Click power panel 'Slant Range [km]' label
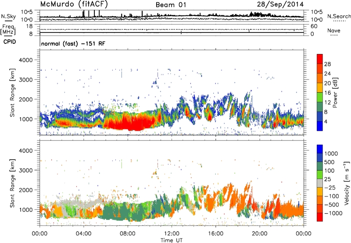 12,93
